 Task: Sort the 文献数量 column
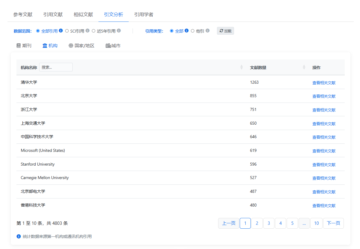pos(304,67)
